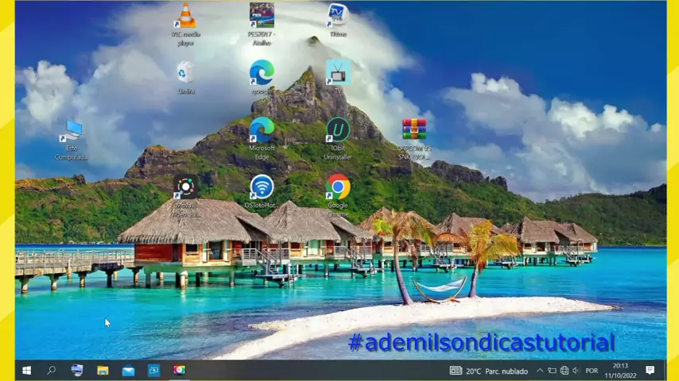Screen dimensions: 679x381
Task: Open the Windows Start menu
Action: pyautogui.click(x=26, y=370)
